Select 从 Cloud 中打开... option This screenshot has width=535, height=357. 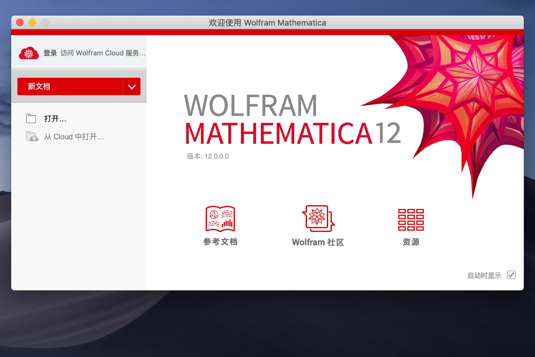74,137
